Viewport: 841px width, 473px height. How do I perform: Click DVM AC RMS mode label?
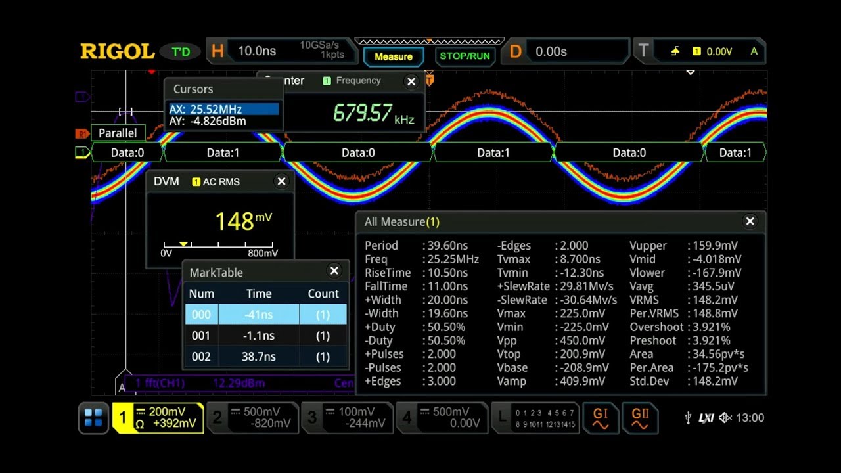[x=221, y=182]
